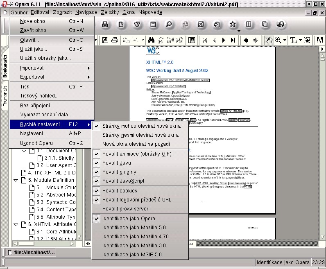Toggle Povolit pluginy option

point(140,172)
